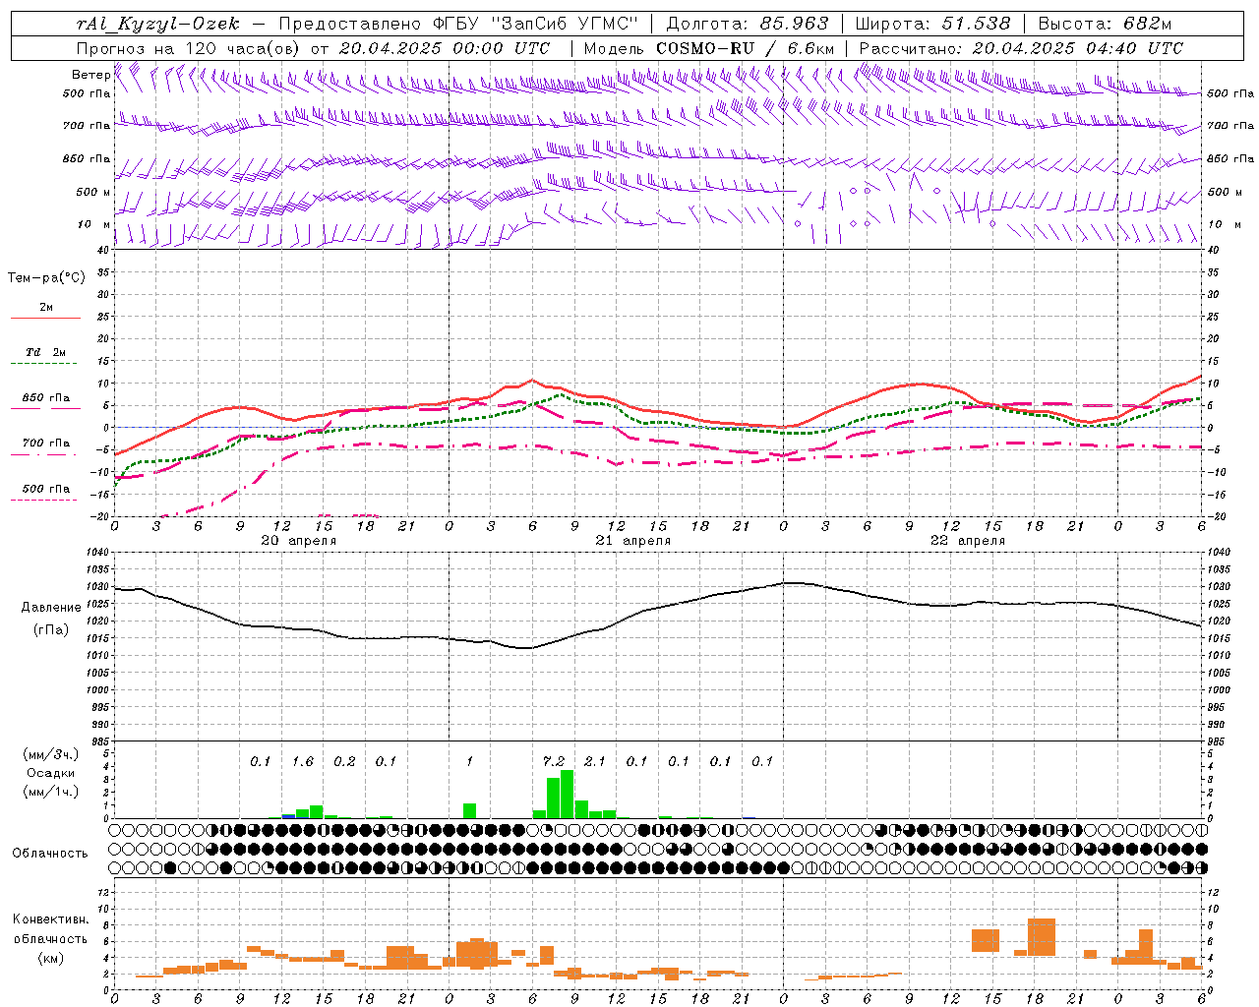Image resolution: width=1259 pixels, height=1007 pixels.
Task: Click the Высота: 682м header field
Action: (x=1106, y=24)
